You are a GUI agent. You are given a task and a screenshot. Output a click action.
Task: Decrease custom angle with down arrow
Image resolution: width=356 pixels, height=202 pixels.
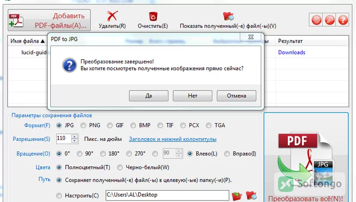pos(179,155)
